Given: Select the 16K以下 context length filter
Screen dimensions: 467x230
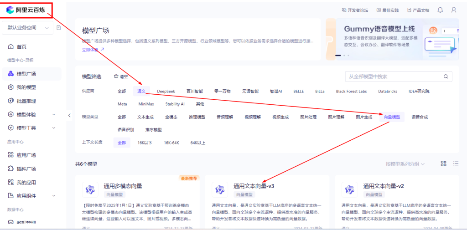Looking at the screenshot, I should pyautogui.click(x=145, y=143).
